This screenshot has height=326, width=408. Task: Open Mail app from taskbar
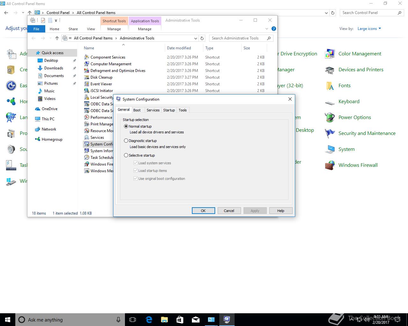196,320
